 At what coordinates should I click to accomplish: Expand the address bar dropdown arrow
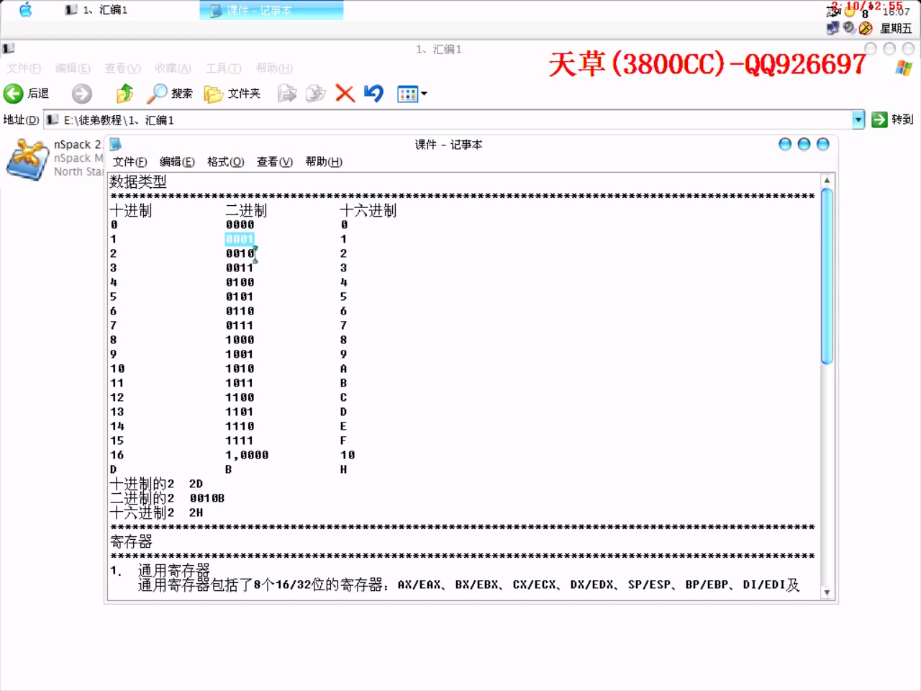(x=858, y=119)
